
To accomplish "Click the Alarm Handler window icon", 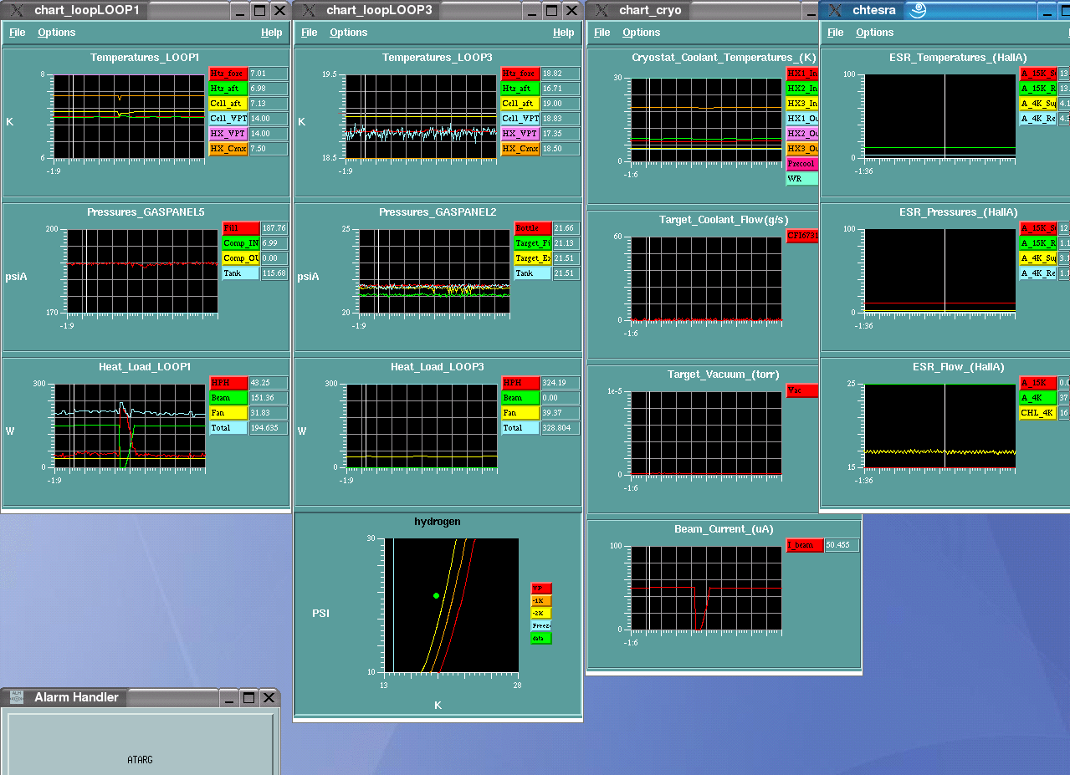I will coord(16,697).
